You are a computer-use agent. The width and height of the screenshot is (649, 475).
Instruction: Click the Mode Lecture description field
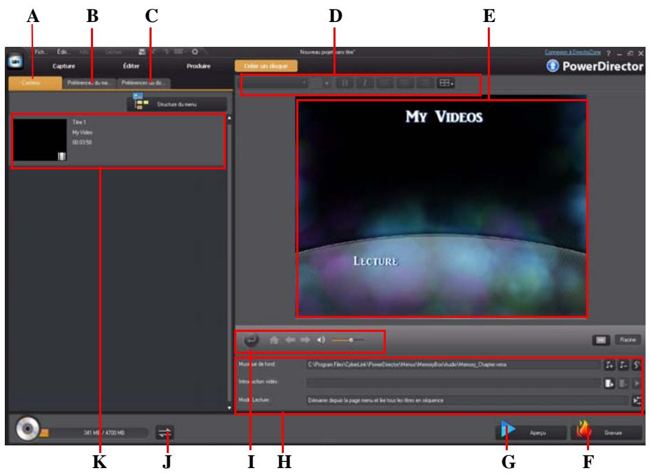pyautogui.click(x=468, y=400)
